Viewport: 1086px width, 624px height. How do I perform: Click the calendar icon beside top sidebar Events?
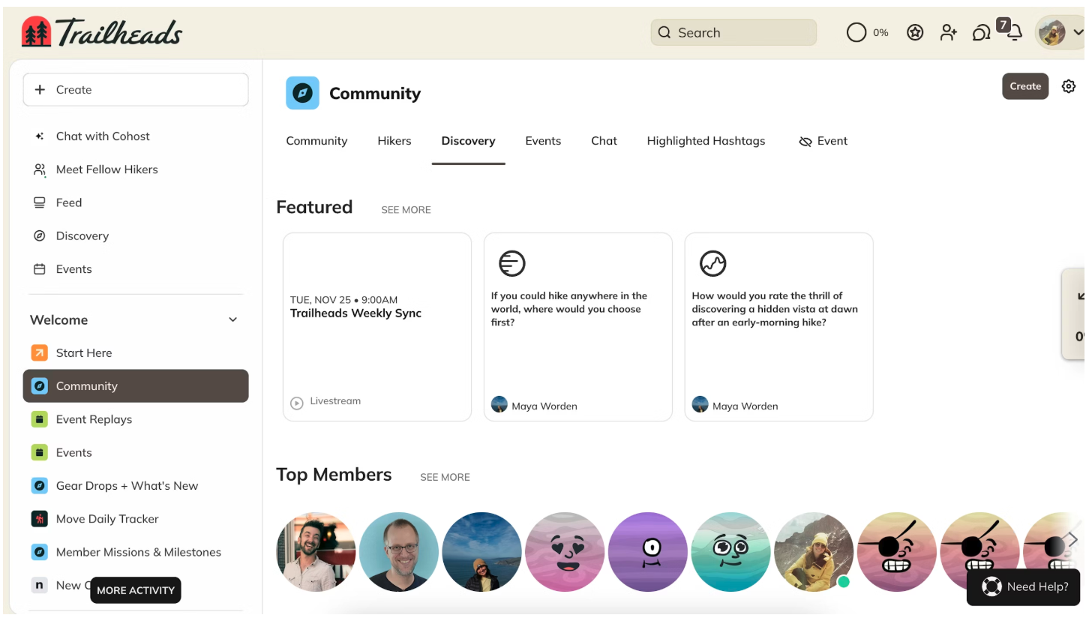point(40,268)
